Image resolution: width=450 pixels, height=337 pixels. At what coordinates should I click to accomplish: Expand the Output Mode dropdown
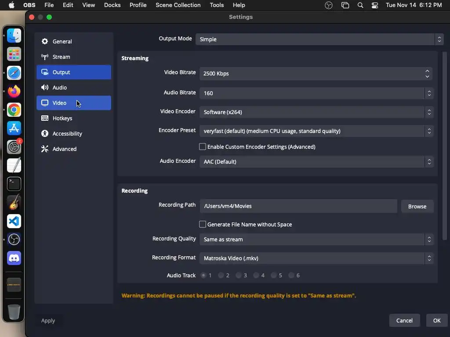tap(319, 39)
